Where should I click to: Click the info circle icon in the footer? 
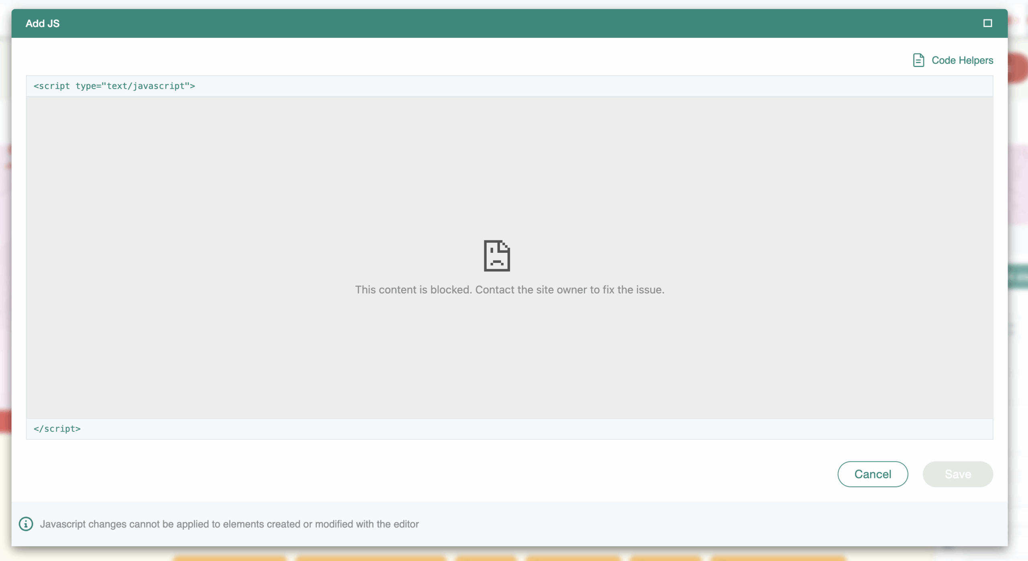click(26, 524)
